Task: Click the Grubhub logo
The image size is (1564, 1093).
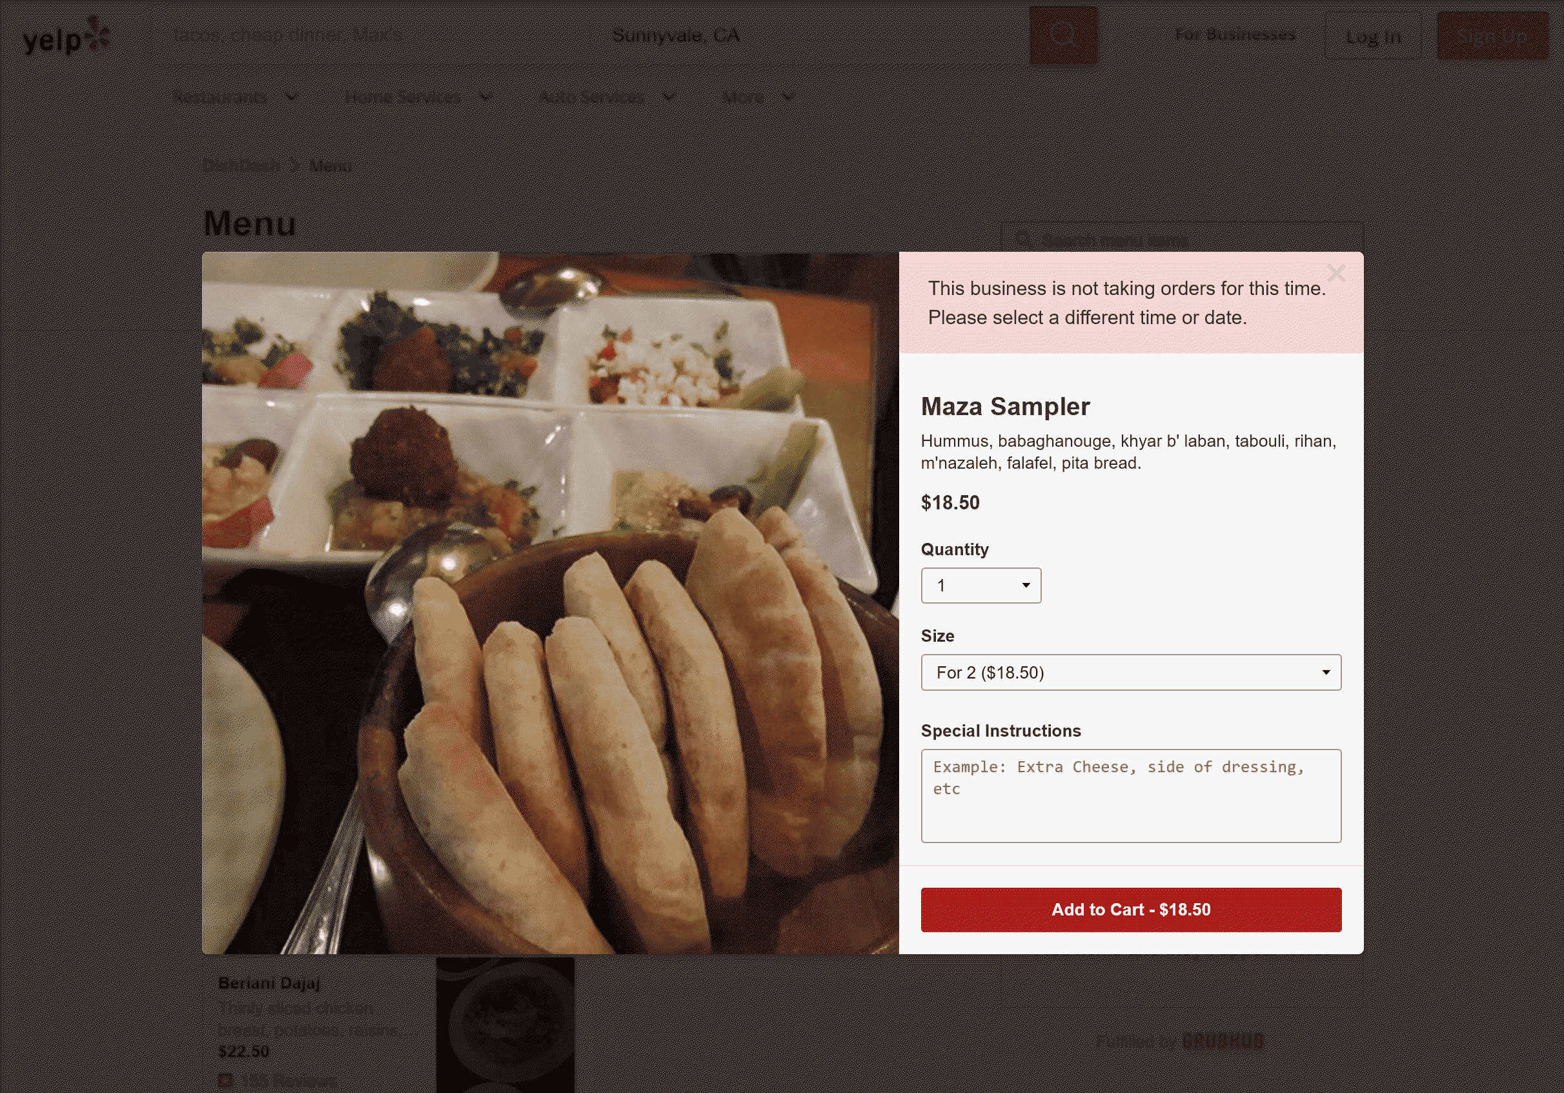Action: (1223, 1041)
